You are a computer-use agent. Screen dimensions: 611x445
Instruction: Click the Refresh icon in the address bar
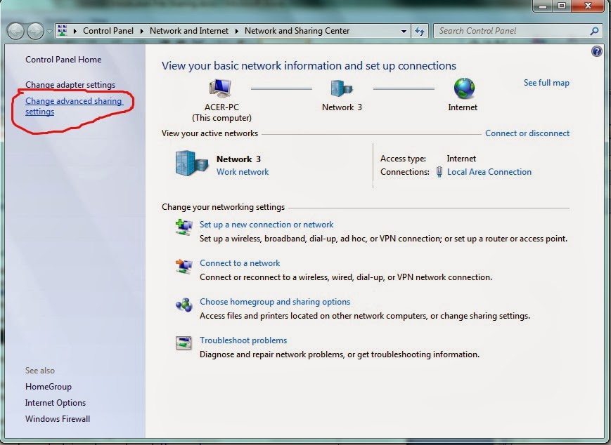[x=419, y=31]
